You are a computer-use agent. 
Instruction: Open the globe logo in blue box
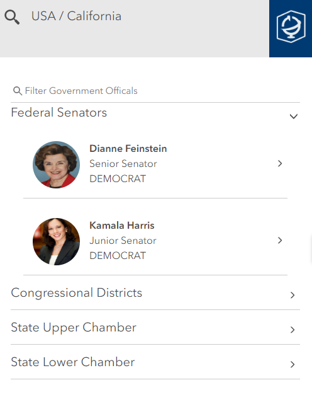tap(291, 26)
